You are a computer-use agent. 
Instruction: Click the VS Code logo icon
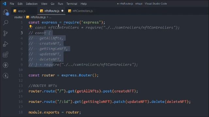[x=4, y=4]
